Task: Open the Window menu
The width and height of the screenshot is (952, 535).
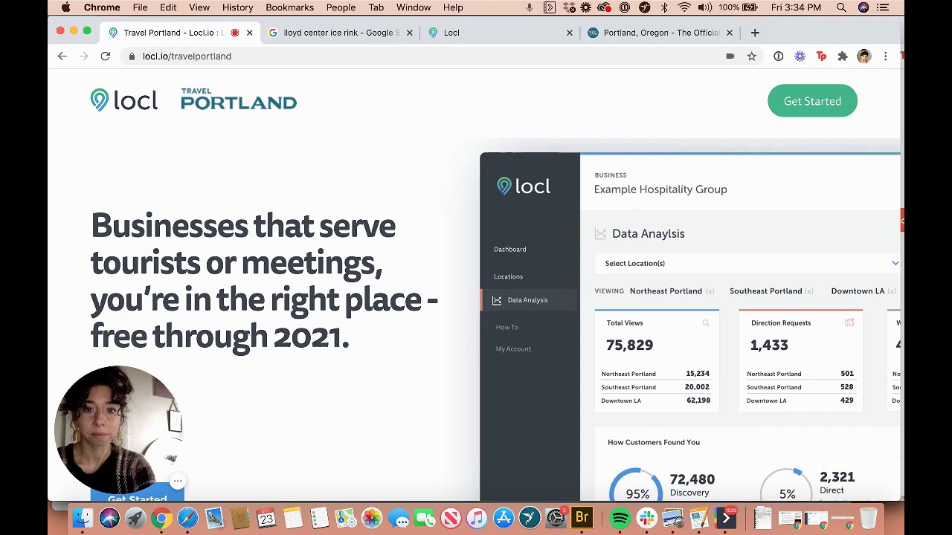Action: 414,7
